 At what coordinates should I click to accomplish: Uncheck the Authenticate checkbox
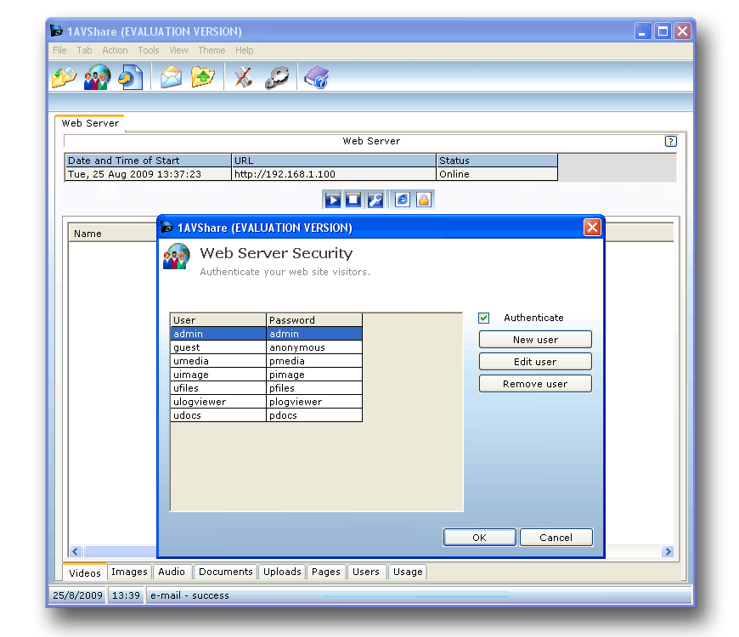click(x=483, y=318)
